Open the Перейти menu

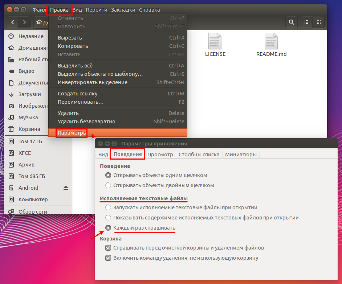click(x=97, y=10)
